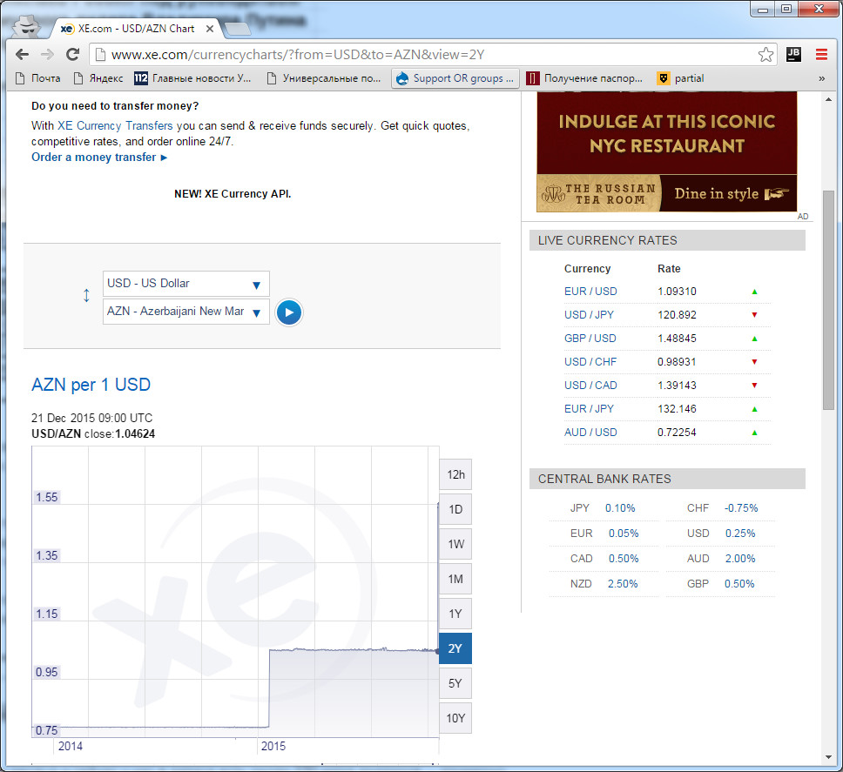Viewport: 843px width, 772px height.
Task: Select the active 2Y chart range
Action: tap(455, 648)
